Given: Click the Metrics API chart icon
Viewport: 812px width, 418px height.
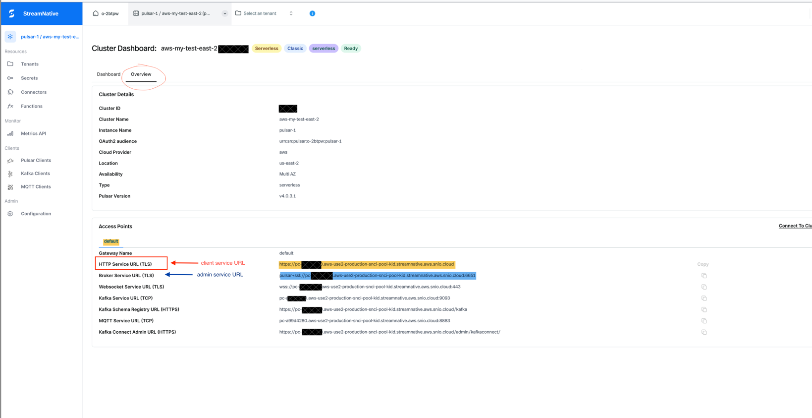Looking at the screenshot, I should tap(10, 133).
